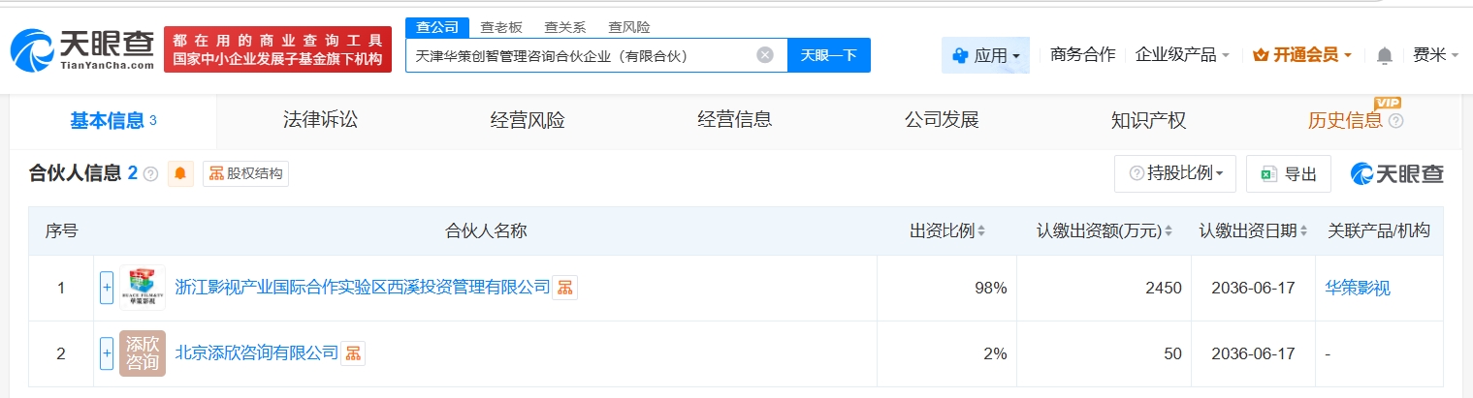Select the 基本信息 tab
Viewport: 1473px width, 398px height.
tap(113, 121)
